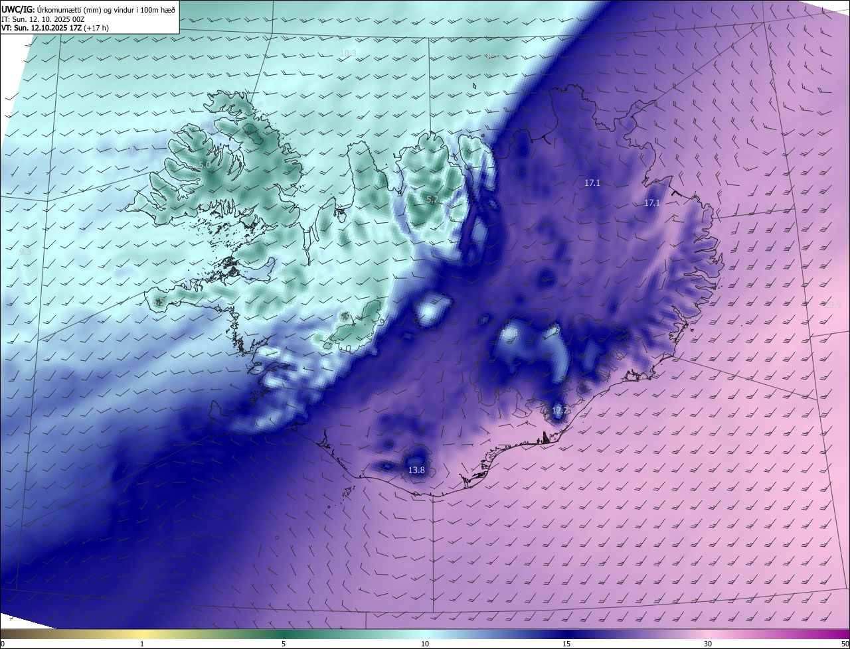
Task: Click the '5.0' value over the Westfjords
Action: click(x=205, y=164)
